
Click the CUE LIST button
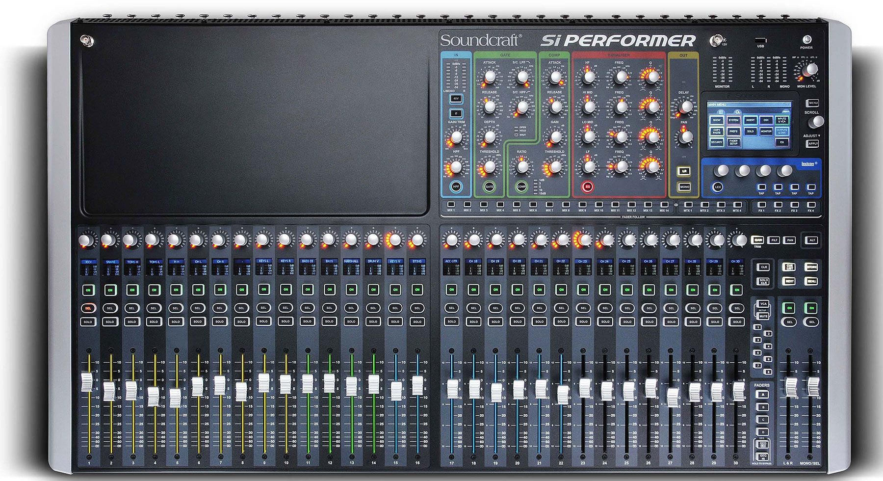point(789,267)
